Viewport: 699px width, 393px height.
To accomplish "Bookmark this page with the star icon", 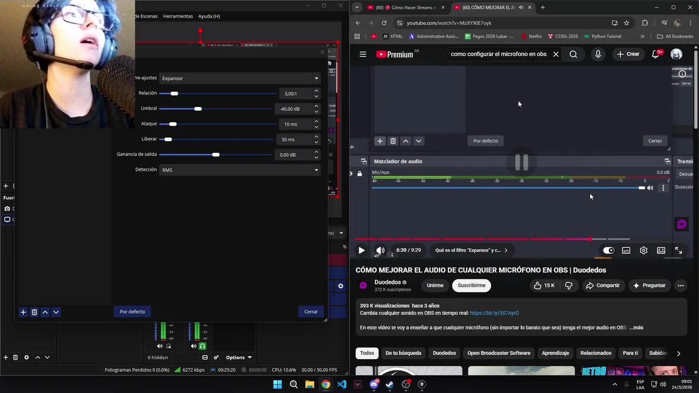I will coord(626,23).
